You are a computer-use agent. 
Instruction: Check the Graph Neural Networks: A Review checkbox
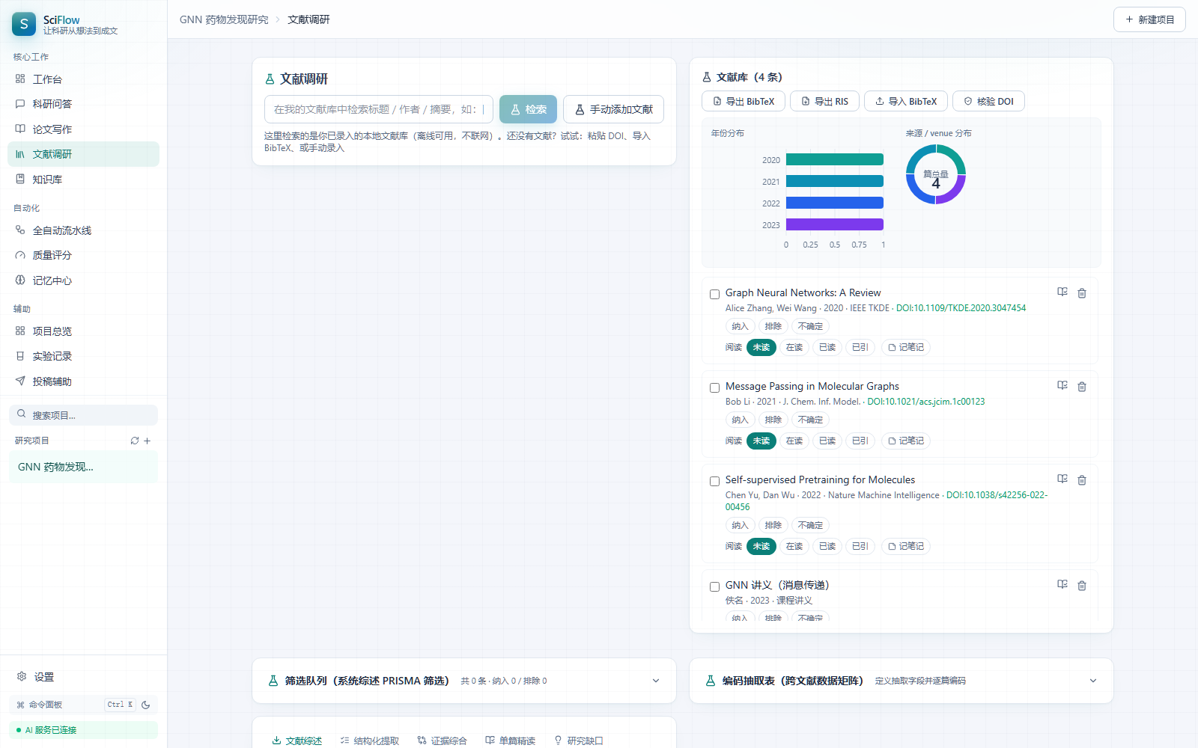tap(714, 294)
